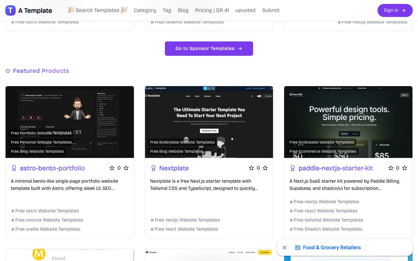This screenshot has height=261, width=418.
Task: Click Free Boilerplate tag on paddle-nextjs-starter-kit image
Action: click(x=322, y=142)
